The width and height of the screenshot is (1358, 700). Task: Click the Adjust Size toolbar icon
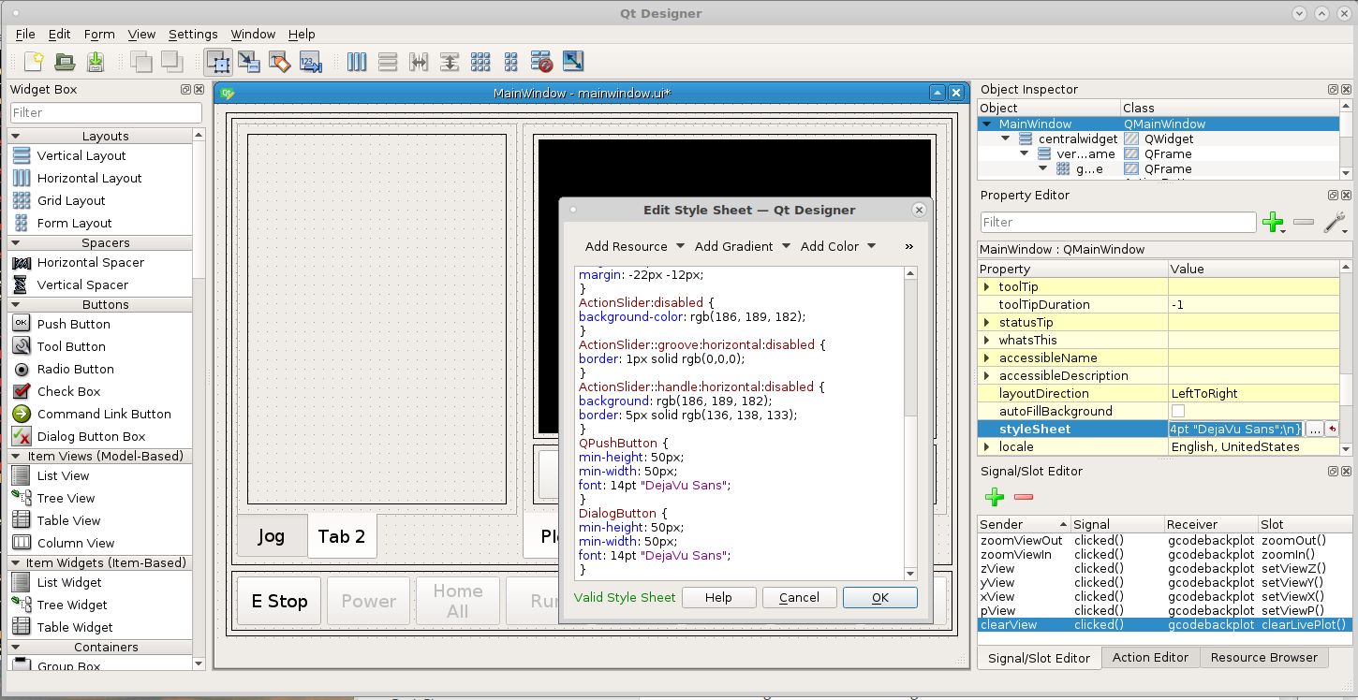pos(573,62)
